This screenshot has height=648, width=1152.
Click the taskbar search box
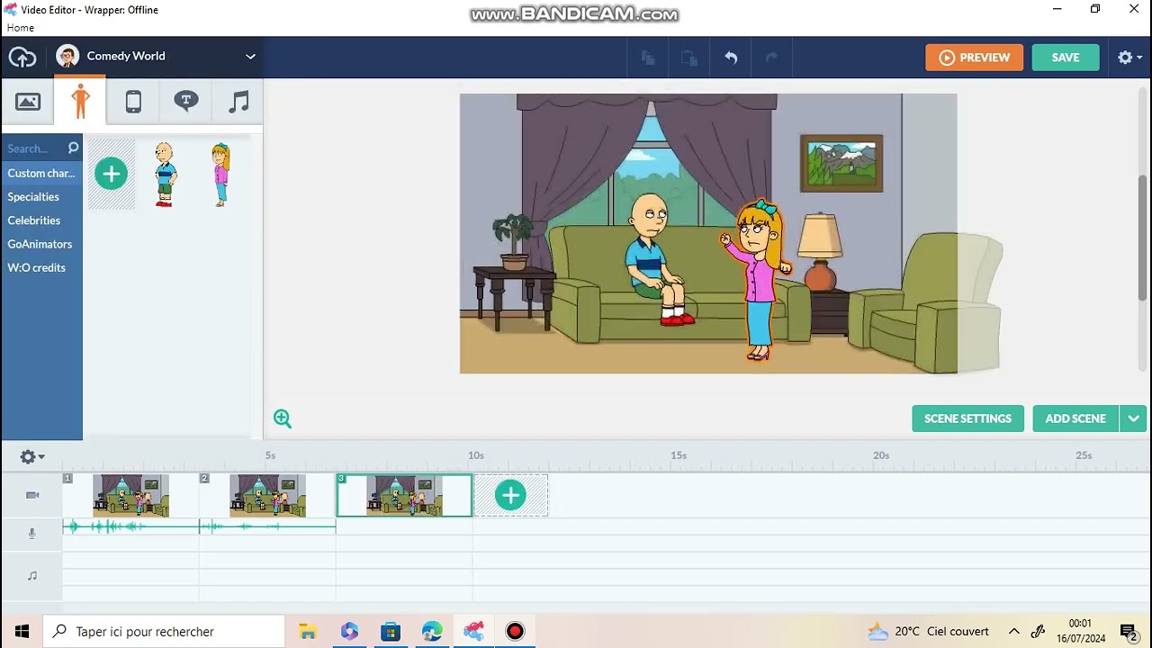click(164, 631)
